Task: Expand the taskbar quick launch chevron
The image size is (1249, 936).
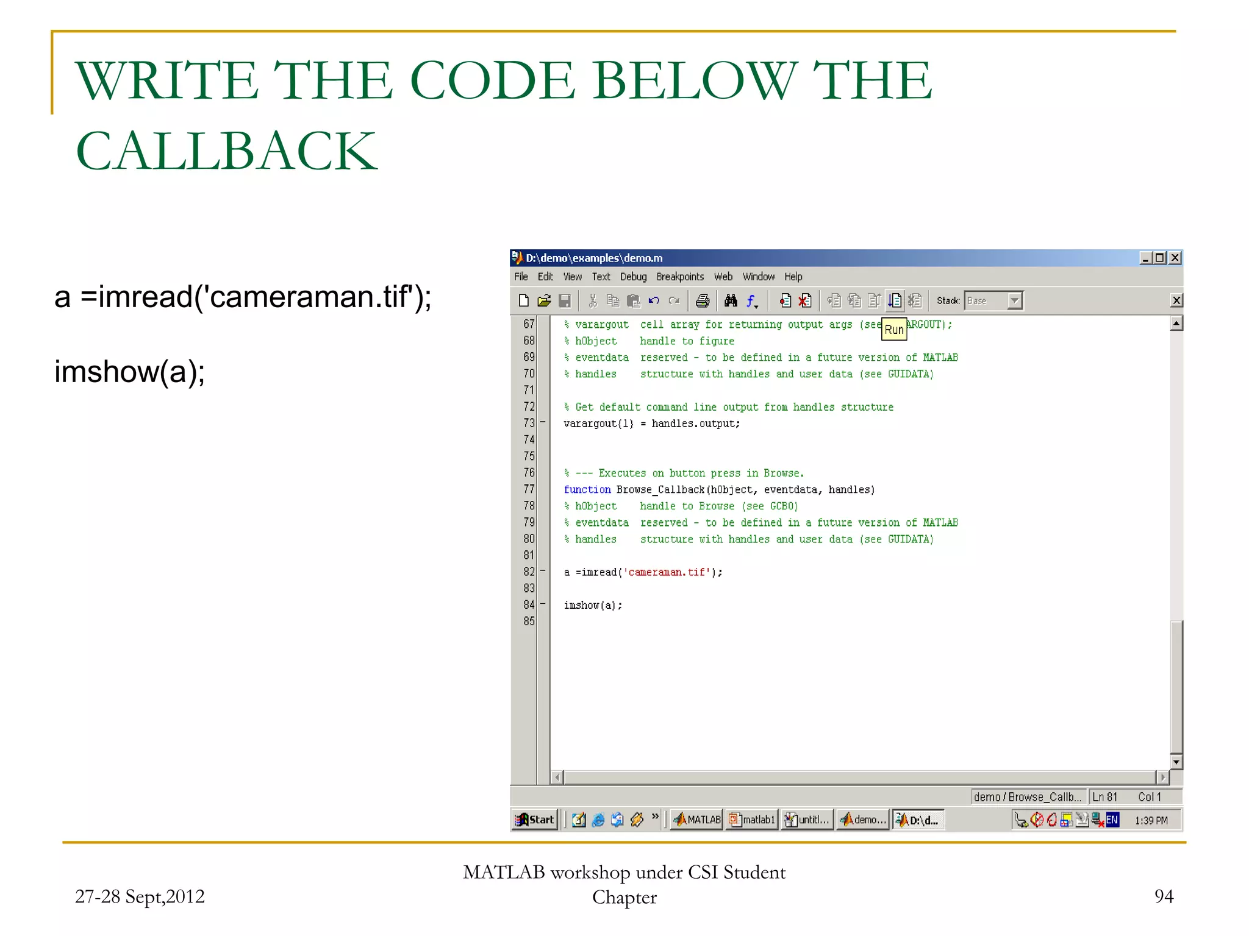Action: pos(656,817)
